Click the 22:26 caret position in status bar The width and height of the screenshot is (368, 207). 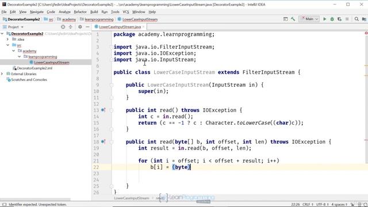(x=295, y=205)
